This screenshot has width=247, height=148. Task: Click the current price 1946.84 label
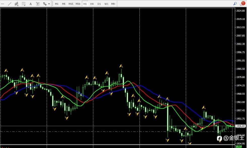(240, 126)
